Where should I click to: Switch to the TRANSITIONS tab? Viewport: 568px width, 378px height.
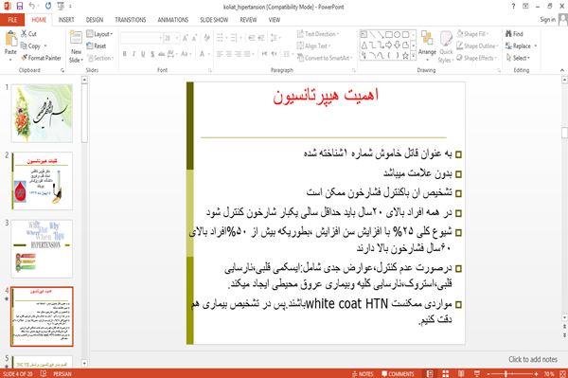pyautogui.click(x=130, y=20)
